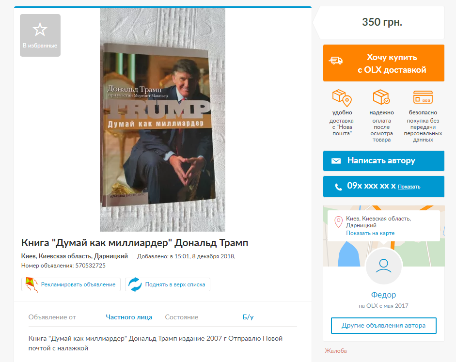Click the delivery truck icon
The width and height of the screenshot is (456, 362).
[x=336, y=61]
